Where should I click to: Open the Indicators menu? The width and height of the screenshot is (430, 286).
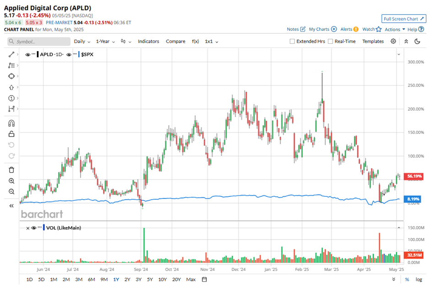click(x=148, y=42)
